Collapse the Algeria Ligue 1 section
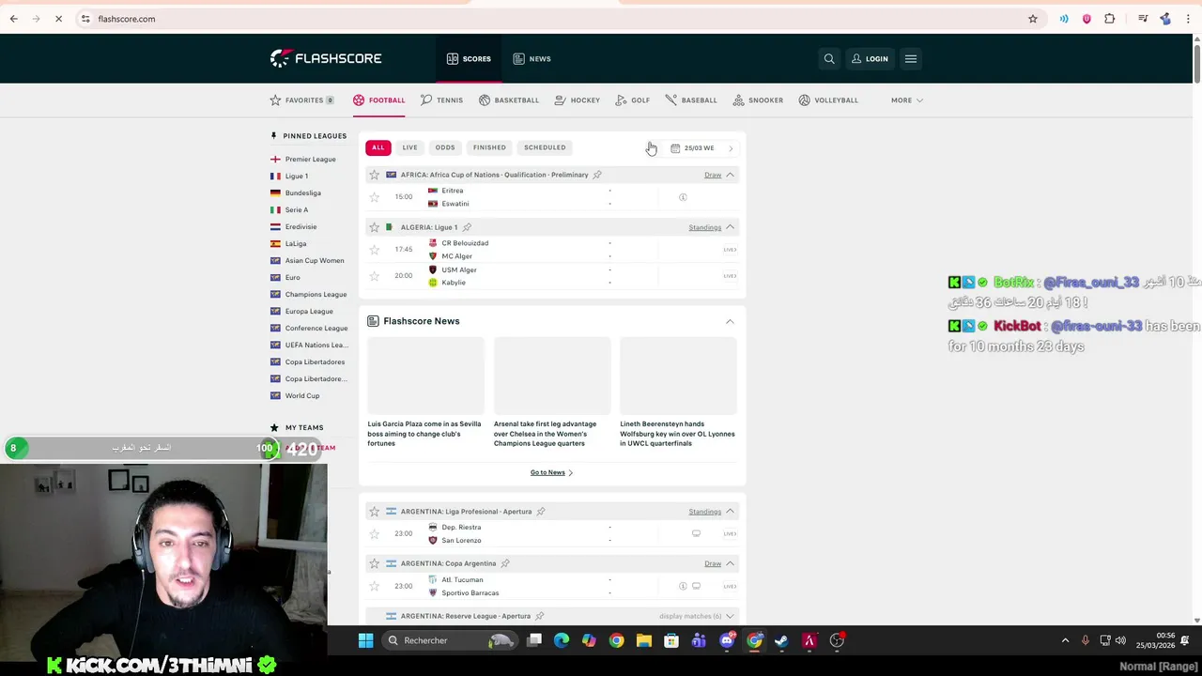Viewport: 1202px width, 676px height. click(730, 227)
